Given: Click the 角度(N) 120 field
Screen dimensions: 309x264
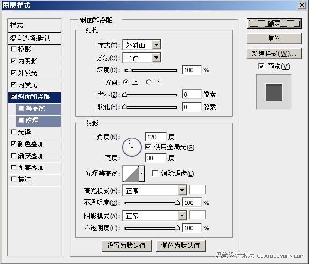Looking at the screenshot, I should pyautogui.click(x=156, y=137).
